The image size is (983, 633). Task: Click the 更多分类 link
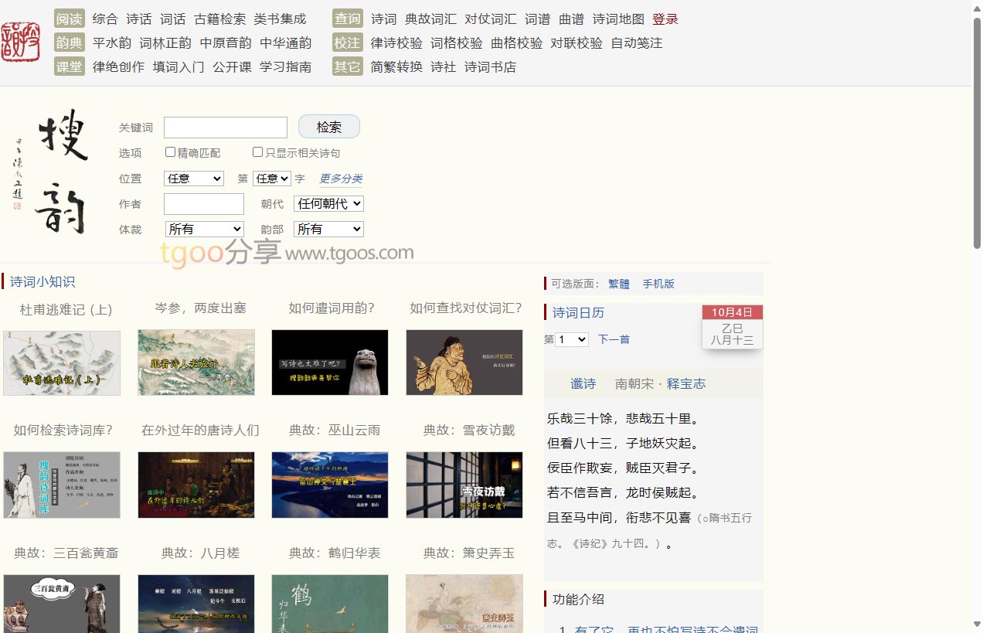[x=341, y=179]
